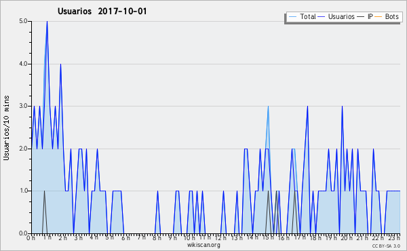Image resolution: width=407 pixels, height=251 pixels.
Task: Click the '4 h' x-axis label
Action: [94, 237]
